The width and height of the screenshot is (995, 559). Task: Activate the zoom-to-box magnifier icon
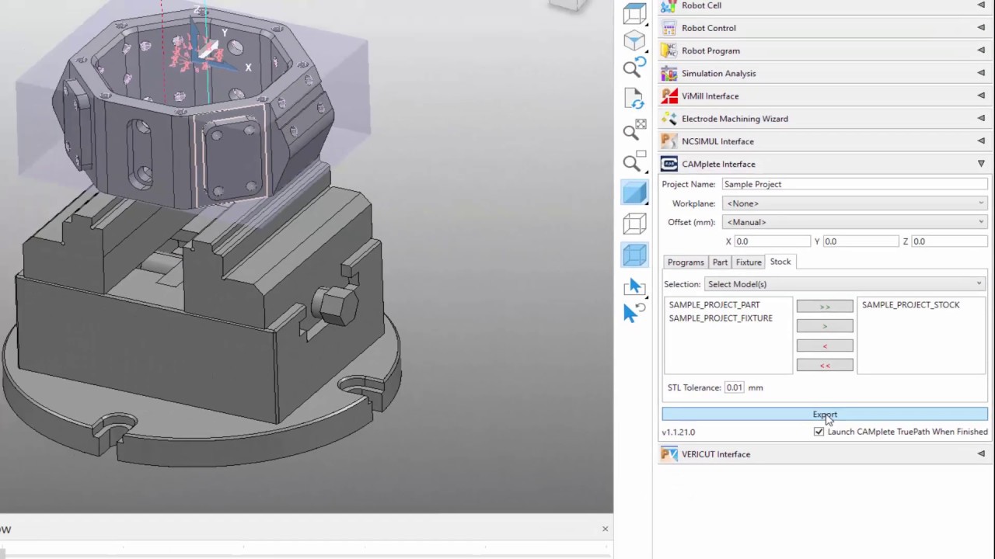click(634, 161)
